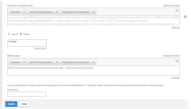Open Frequently Used Expressions dropdown in Expression to Replace with
Image resolution: width=191 pixels, height=109 pixels.
coord(78,12)
